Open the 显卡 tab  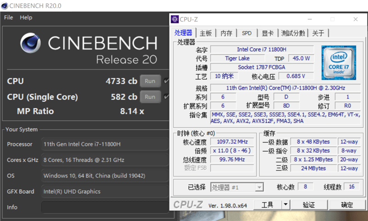click(x=268, y=33)
